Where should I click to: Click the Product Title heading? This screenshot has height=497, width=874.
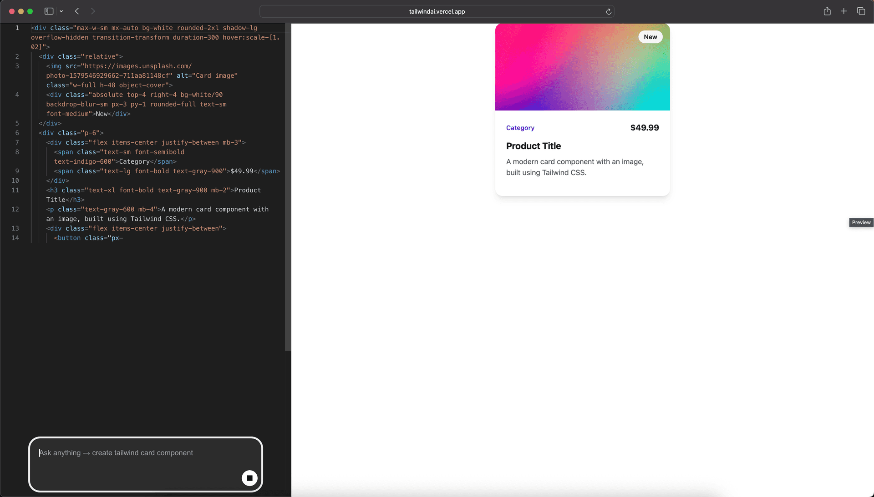(x=533, y=146)
